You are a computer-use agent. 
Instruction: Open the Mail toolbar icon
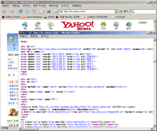(x=41, y=12)
